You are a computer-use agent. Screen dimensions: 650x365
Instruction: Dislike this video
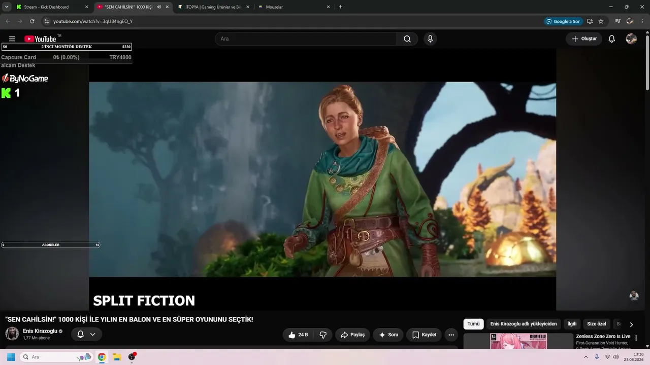tap(323, 335)
